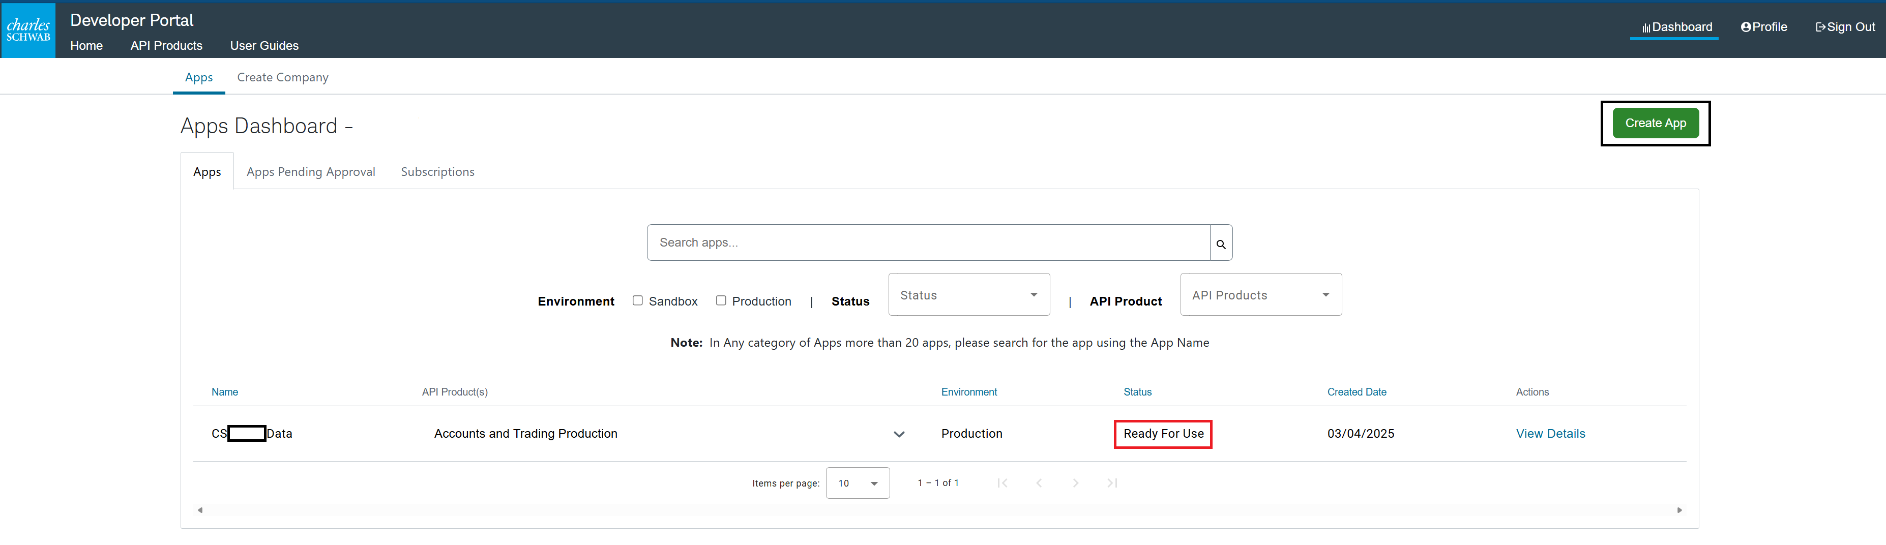Image resolution: width=1886 pixels, height=545 pixels.
Task: Click the search magnifier icon
Action: 1221,244
